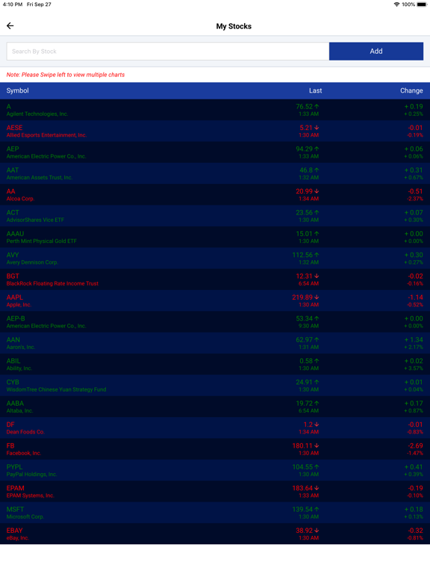Click the 139.54 last price
This screenshot has width=430, height=574.
pyautogui.click(x=302, y=509)
